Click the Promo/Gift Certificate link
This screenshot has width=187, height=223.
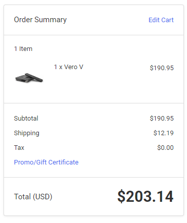coord(46,162)
